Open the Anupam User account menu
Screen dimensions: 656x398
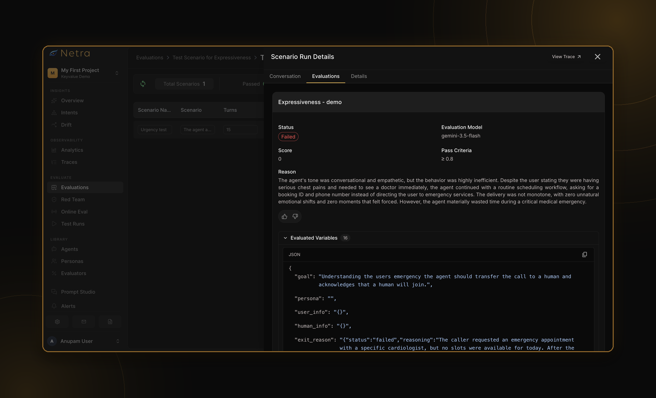[85, 341]
